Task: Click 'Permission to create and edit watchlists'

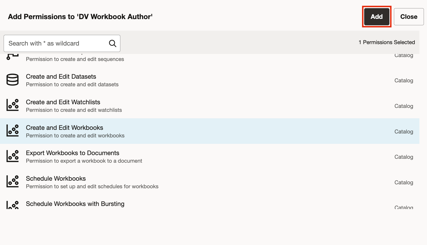Action: point(74,110)
